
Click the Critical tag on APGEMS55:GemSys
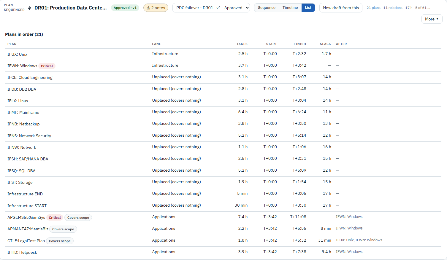pos(55,218)
